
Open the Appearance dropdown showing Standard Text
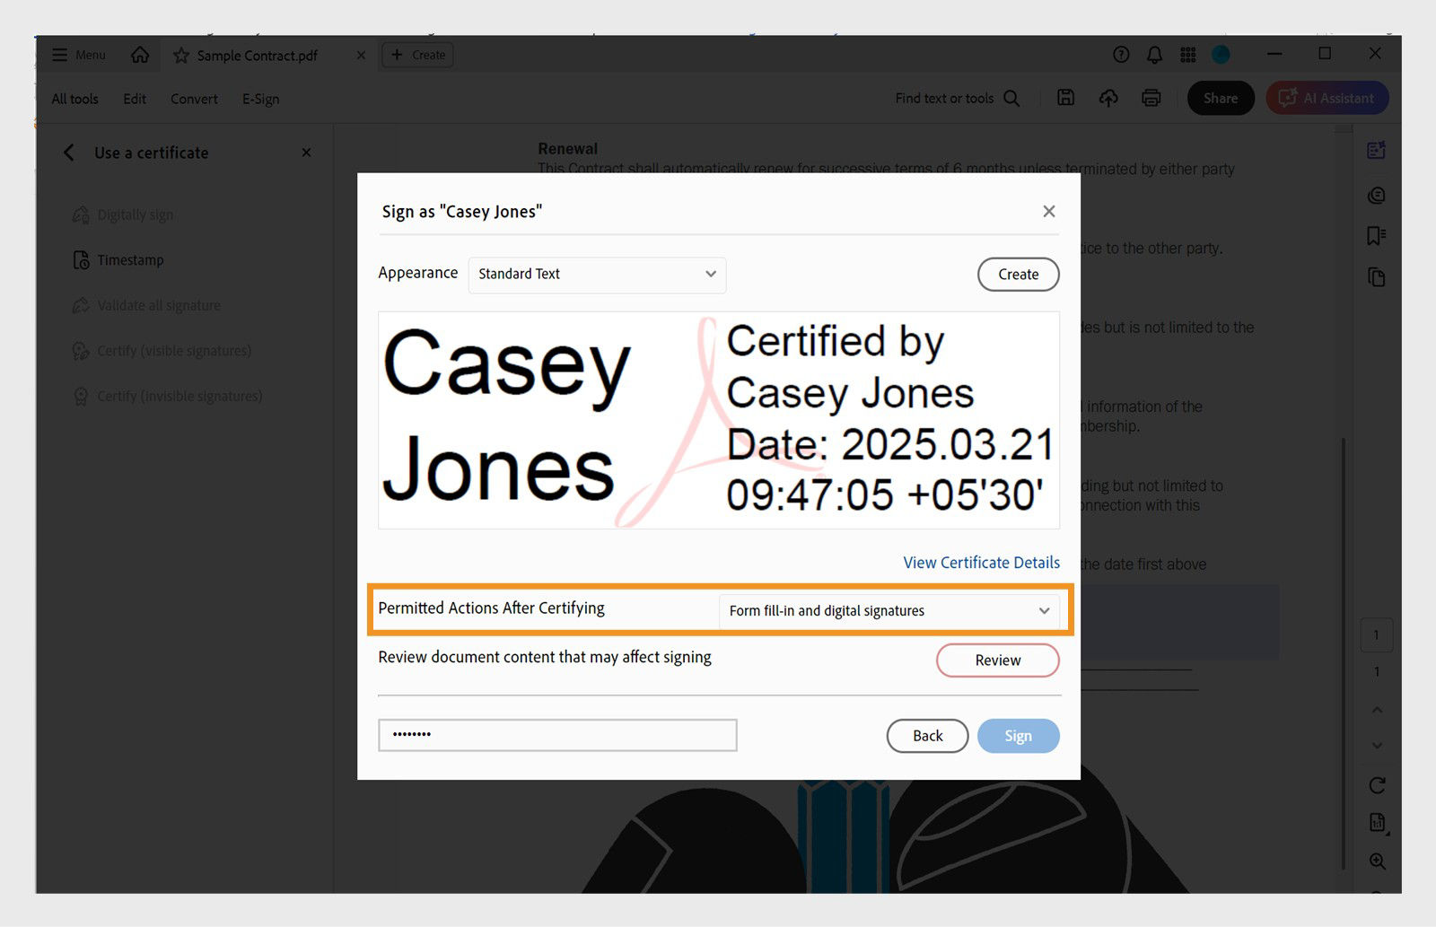[x=596, y=275]
